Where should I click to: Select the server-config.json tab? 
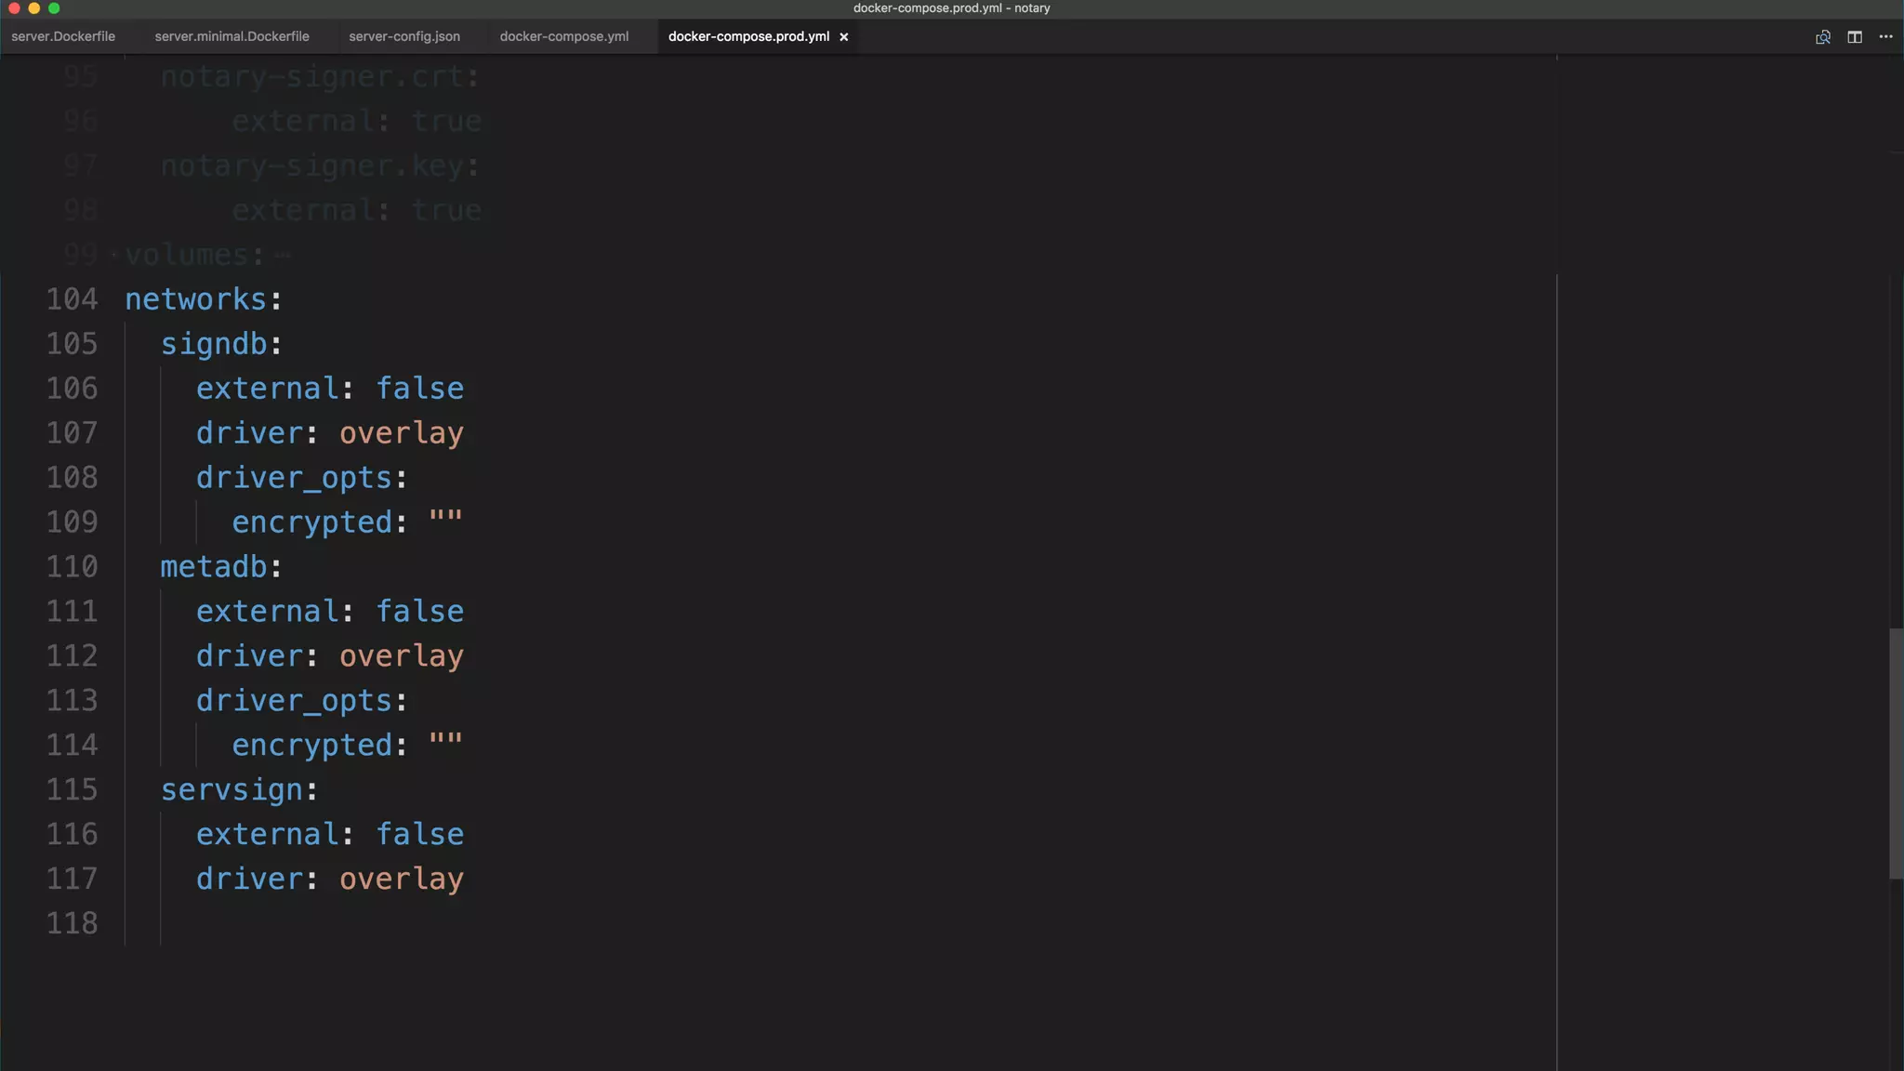[x=404, y=37]
